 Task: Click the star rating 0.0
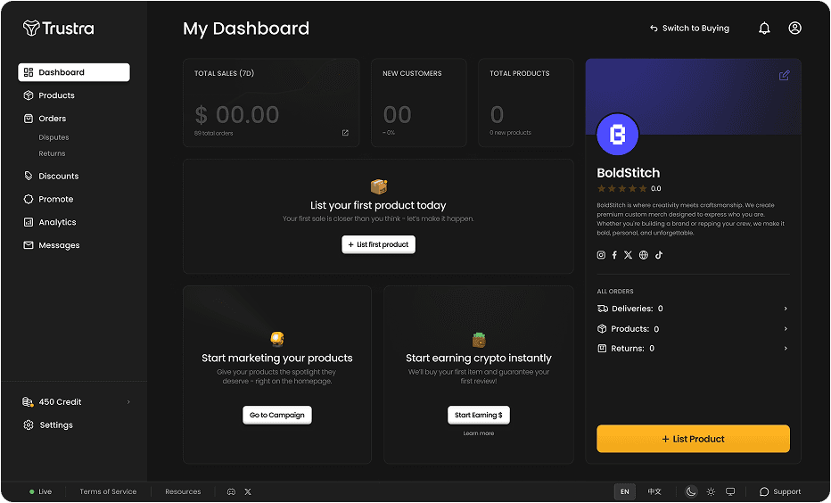click(629, 188)
